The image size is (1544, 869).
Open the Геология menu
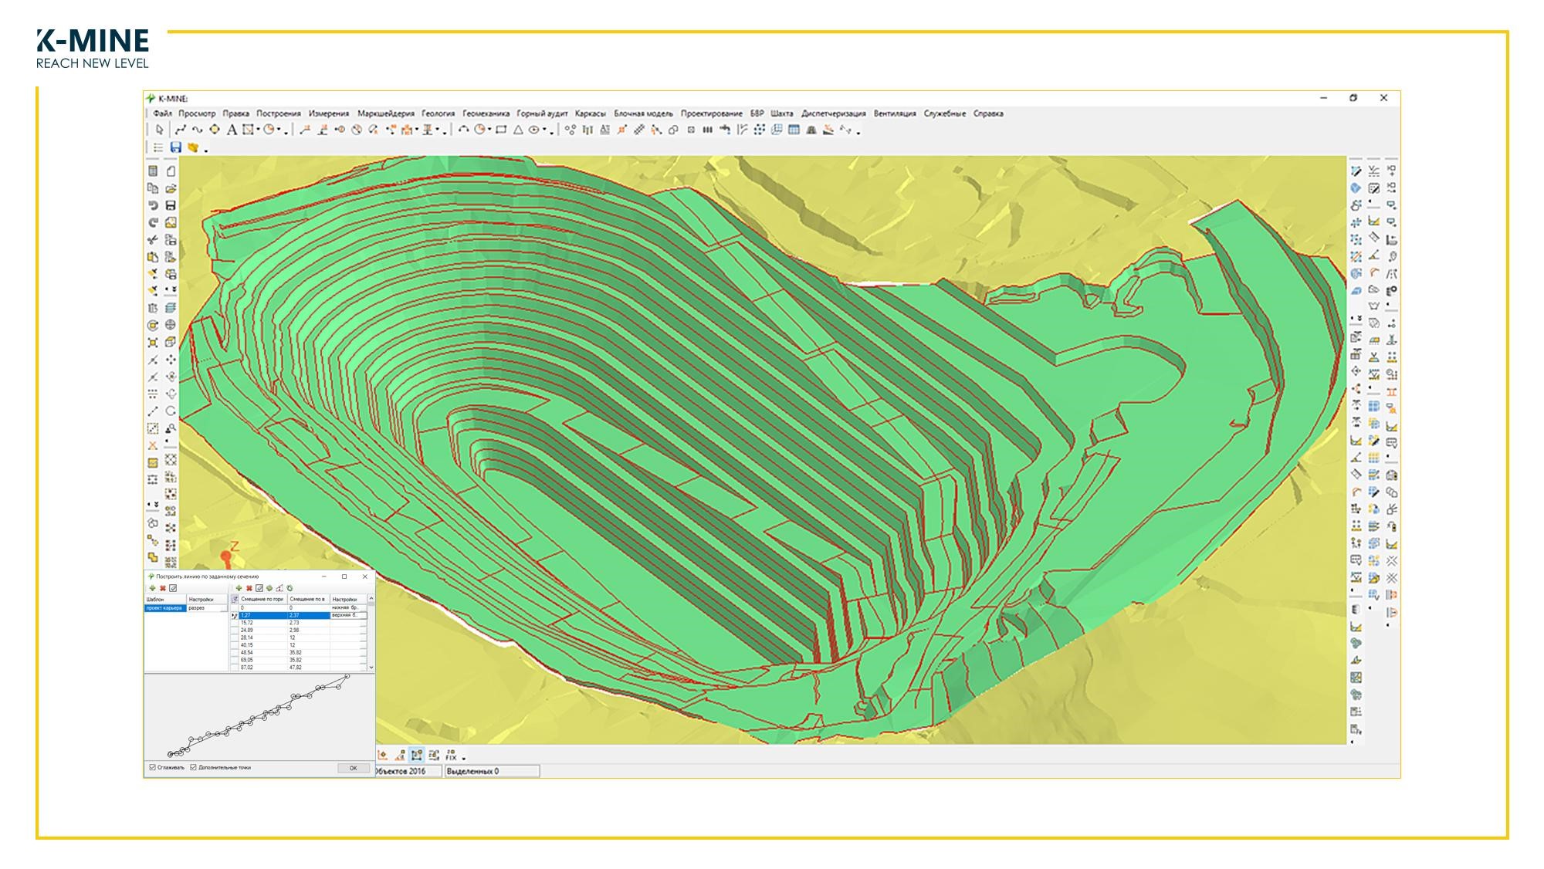pyautogui.click(x=438, y=113)
